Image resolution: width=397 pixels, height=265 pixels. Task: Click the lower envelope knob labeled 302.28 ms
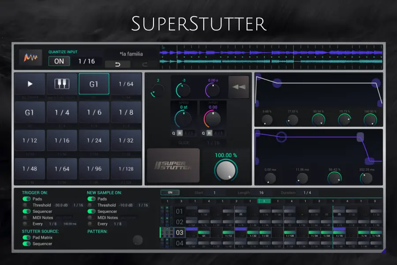click(367, 178)
